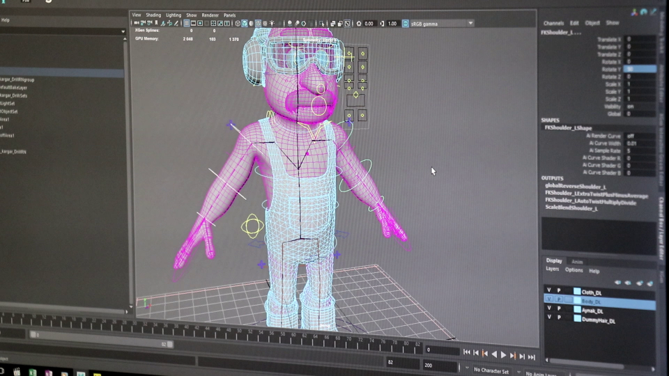Screen dimensions: 669x376
Task: Click the play backwards button
Action: click(494, 354)
